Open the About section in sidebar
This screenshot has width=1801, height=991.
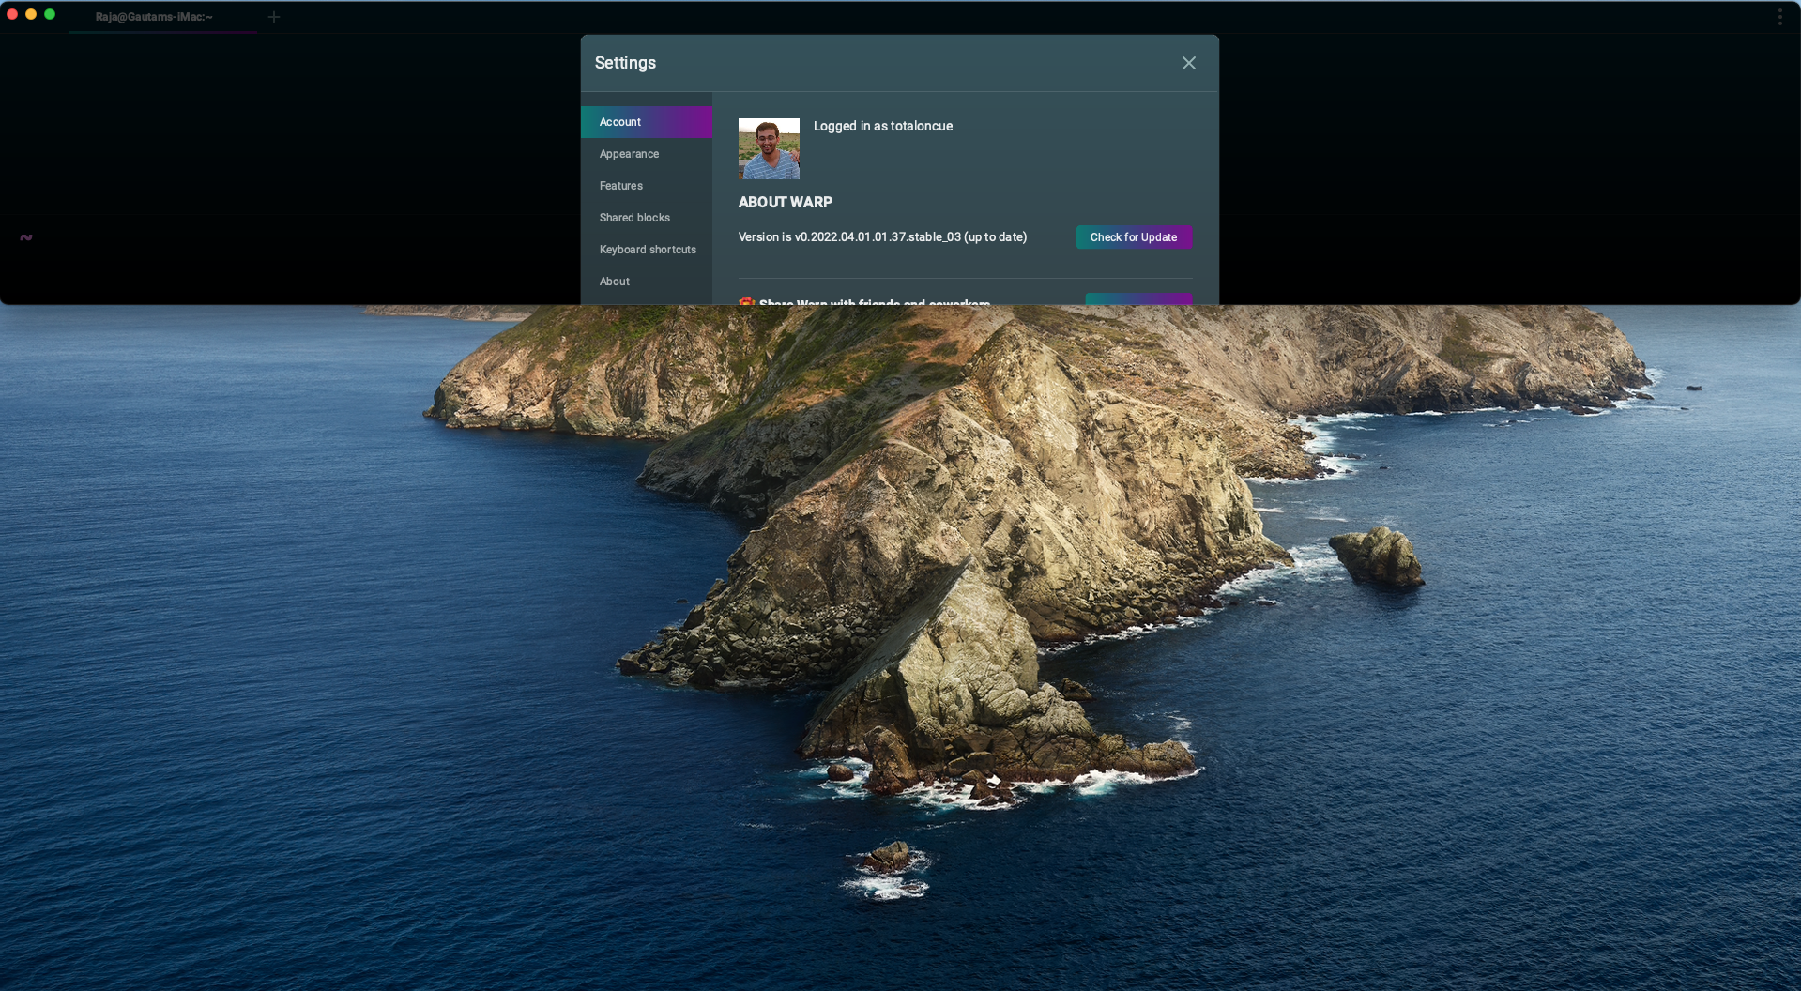647,282
